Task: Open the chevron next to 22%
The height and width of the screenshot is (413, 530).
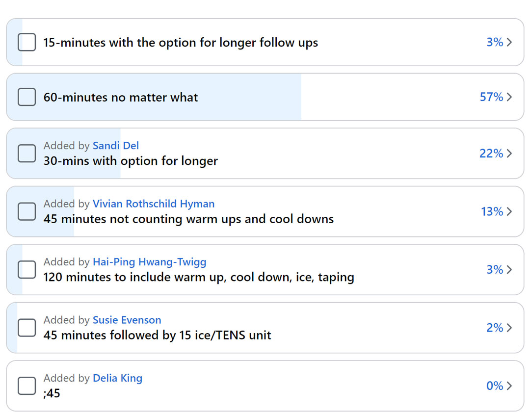Action: pos(509,154)
